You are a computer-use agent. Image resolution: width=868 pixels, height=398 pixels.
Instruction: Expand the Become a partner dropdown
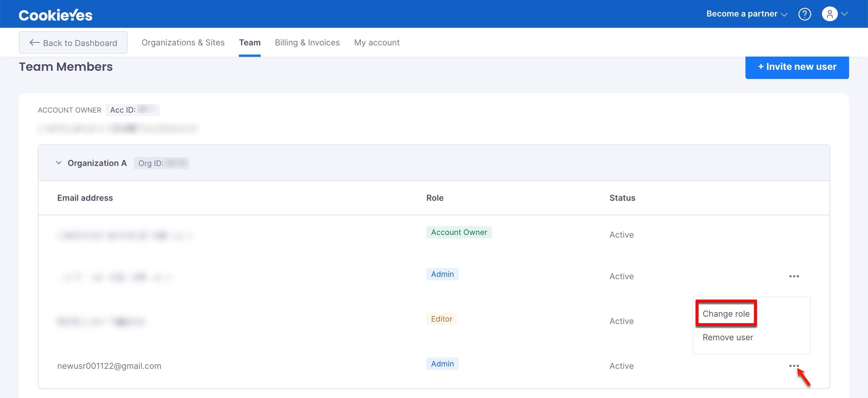coord(747,14)
